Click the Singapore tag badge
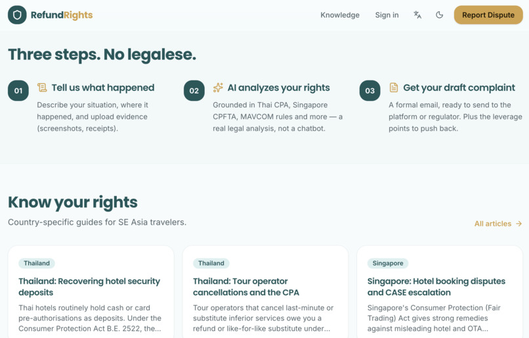 pos(388,263)
